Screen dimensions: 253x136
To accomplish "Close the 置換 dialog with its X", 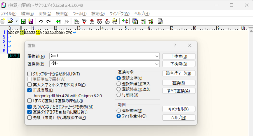I will pyautogui.click(x=190, y=46).
